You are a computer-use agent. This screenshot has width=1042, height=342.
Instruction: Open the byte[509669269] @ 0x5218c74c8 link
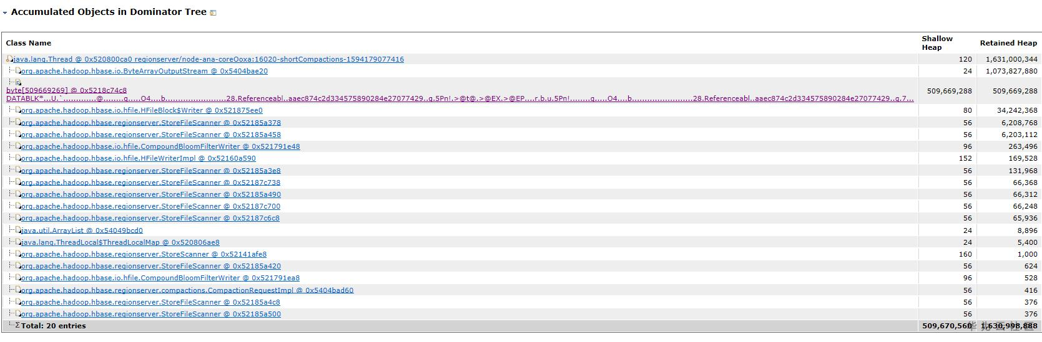(x=66, y=90)
